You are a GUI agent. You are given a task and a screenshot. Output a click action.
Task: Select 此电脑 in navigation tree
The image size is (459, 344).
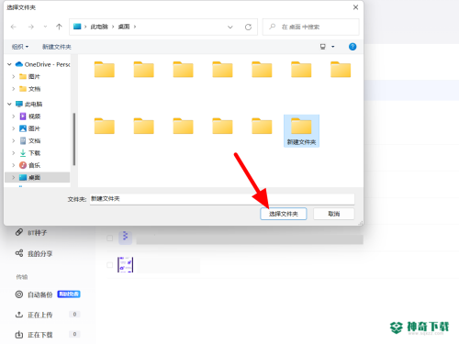click(29, 104)
